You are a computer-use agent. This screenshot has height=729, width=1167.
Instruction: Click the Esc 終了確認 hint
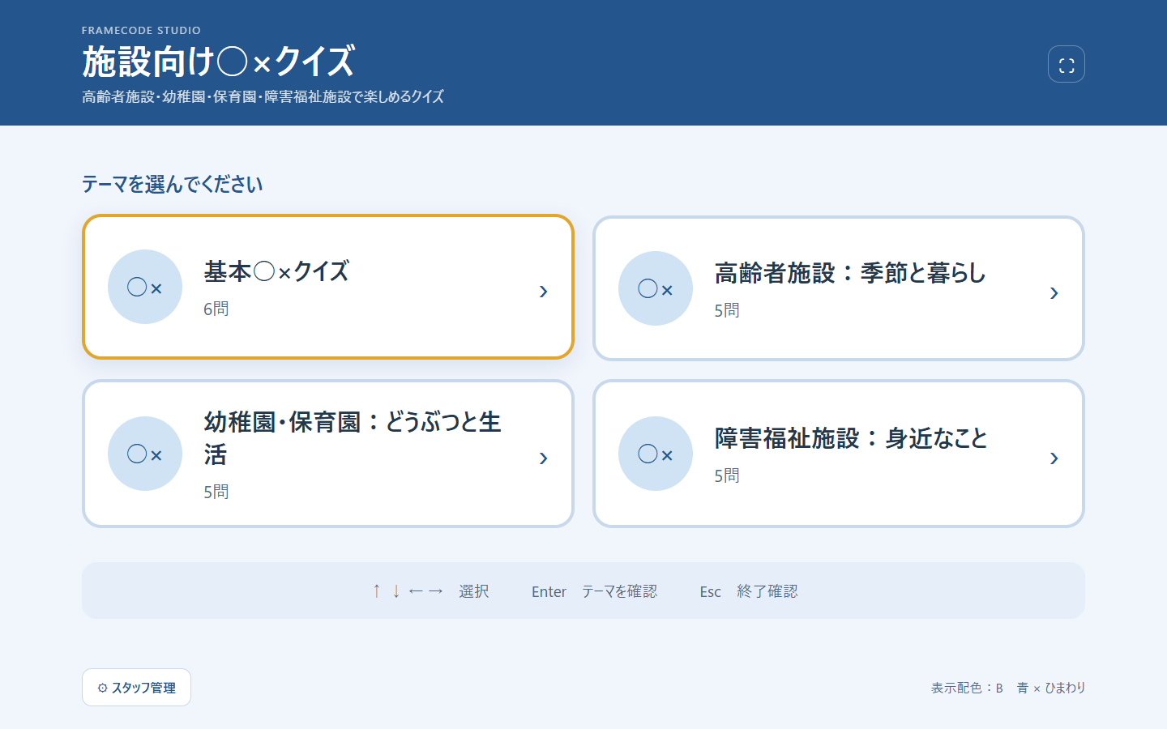coord(749,591)
